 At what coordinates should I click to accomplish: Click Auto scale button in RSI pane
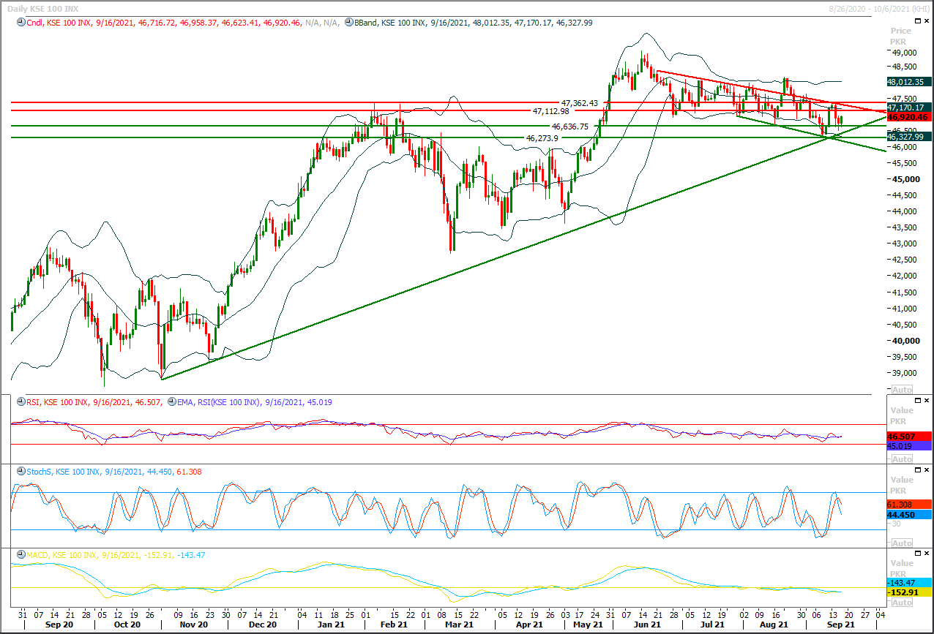903,459
